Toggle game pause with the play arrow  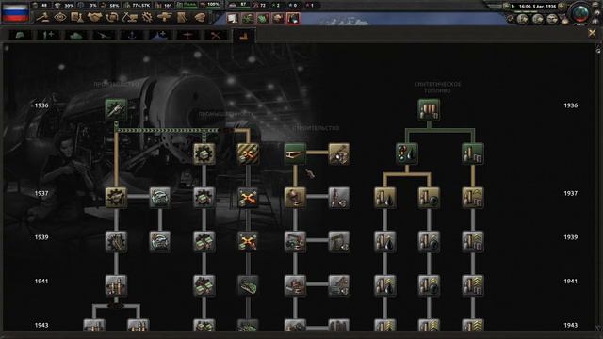click(513, 7)
